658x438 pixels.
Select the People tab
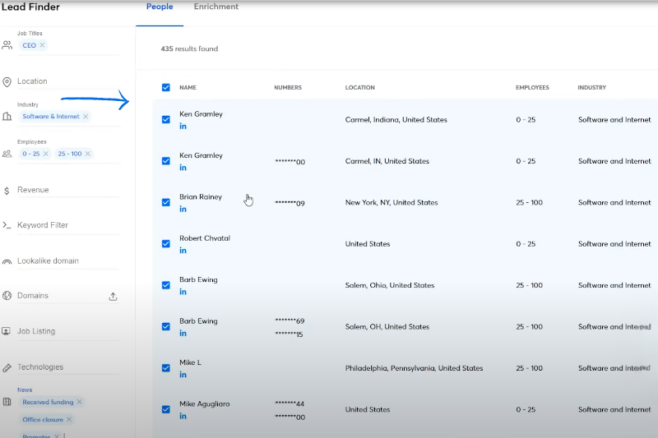(160, 7)
